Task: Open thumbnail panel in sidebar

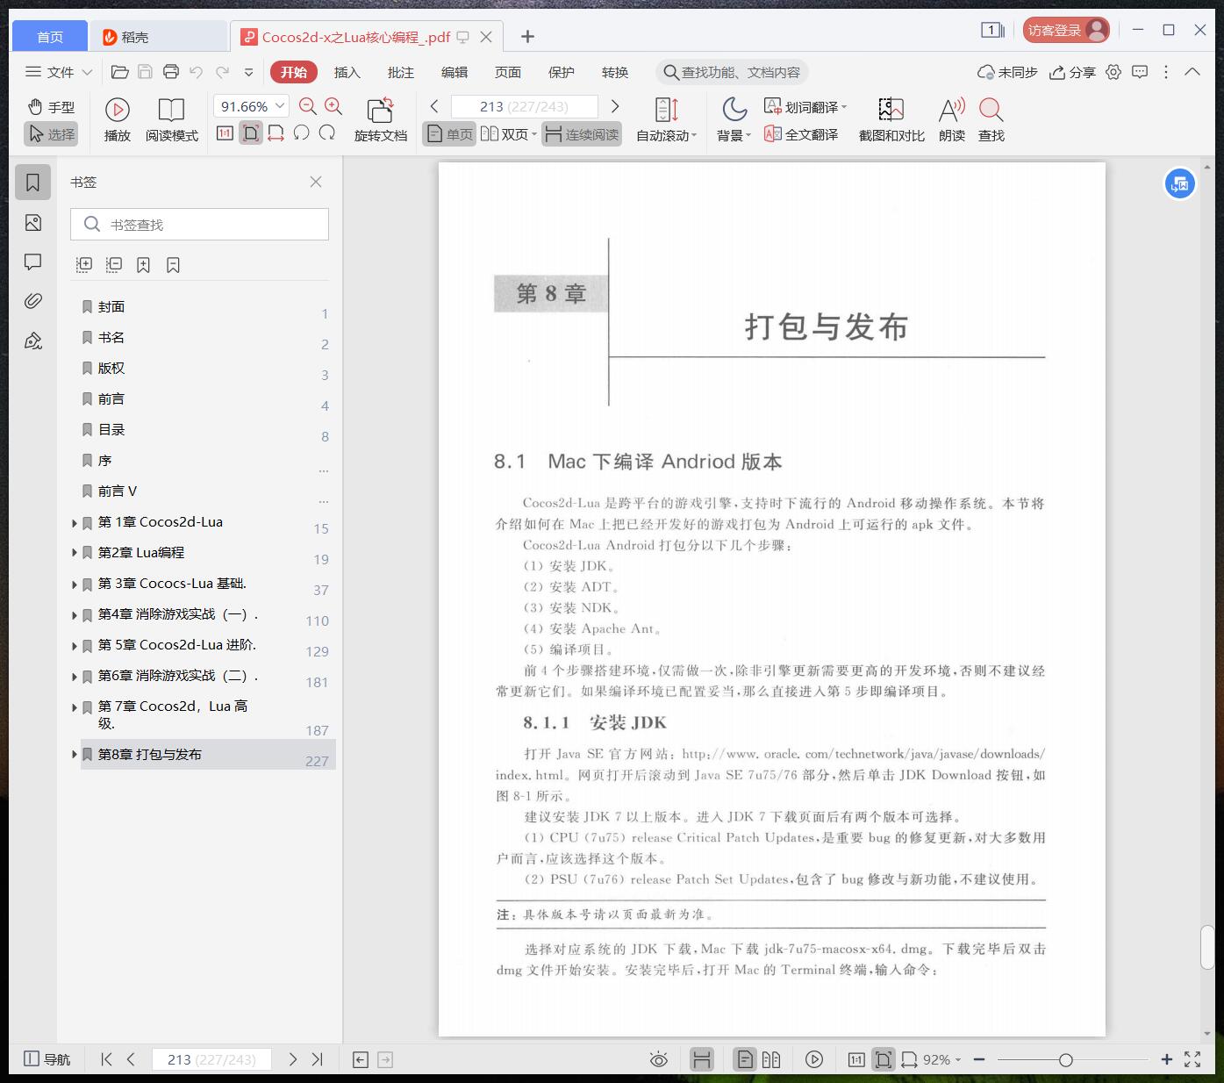Action: tap(32, 223)
